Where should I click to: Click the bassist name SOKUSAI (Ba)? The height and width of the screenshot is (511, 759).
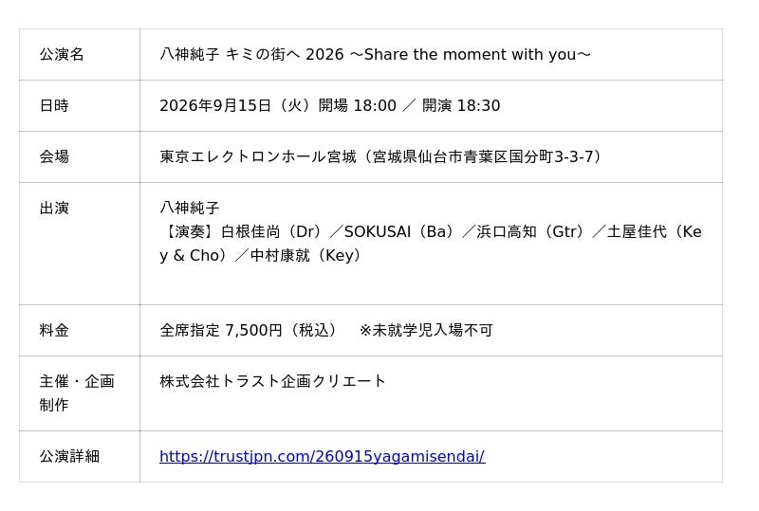(399, 231)
